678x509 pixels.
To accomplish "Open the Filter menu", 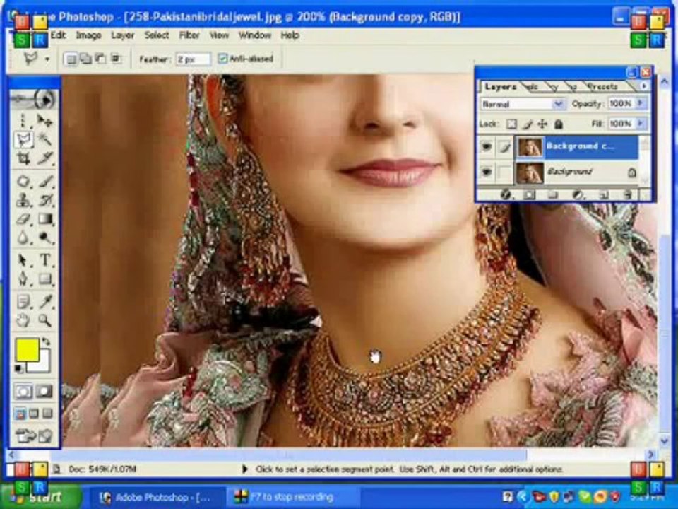I will [189, 35].
